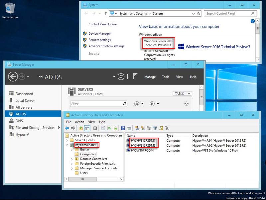Expand File and Storage Services arrow

point(59,127)
